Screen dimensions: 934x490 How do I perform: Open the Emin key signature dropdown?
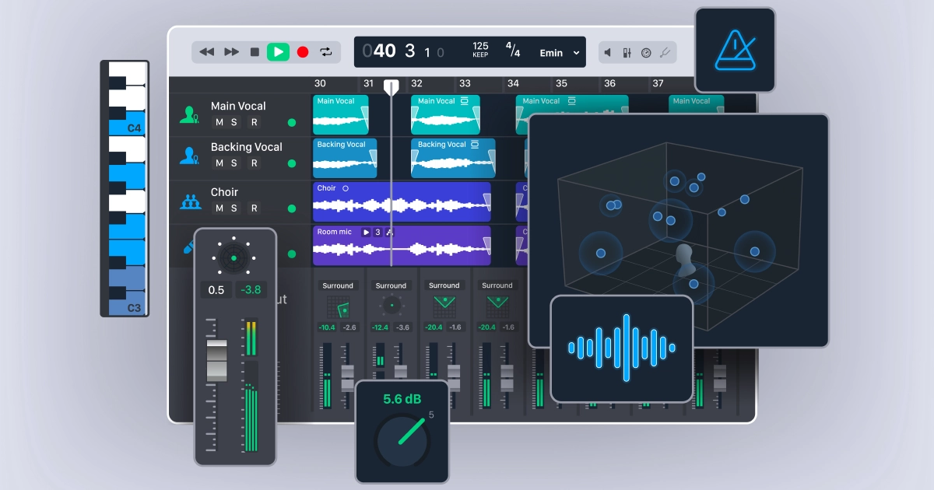[560, 53]
